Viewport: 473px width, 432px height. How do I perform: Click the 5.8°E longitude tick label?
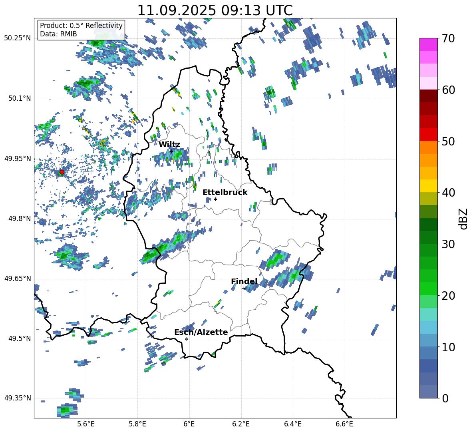[137, 424]
